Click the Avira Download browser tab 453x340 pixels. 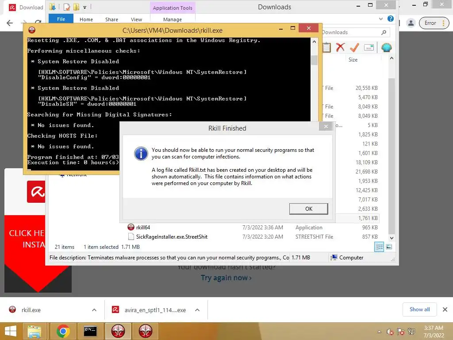[25, 7]
